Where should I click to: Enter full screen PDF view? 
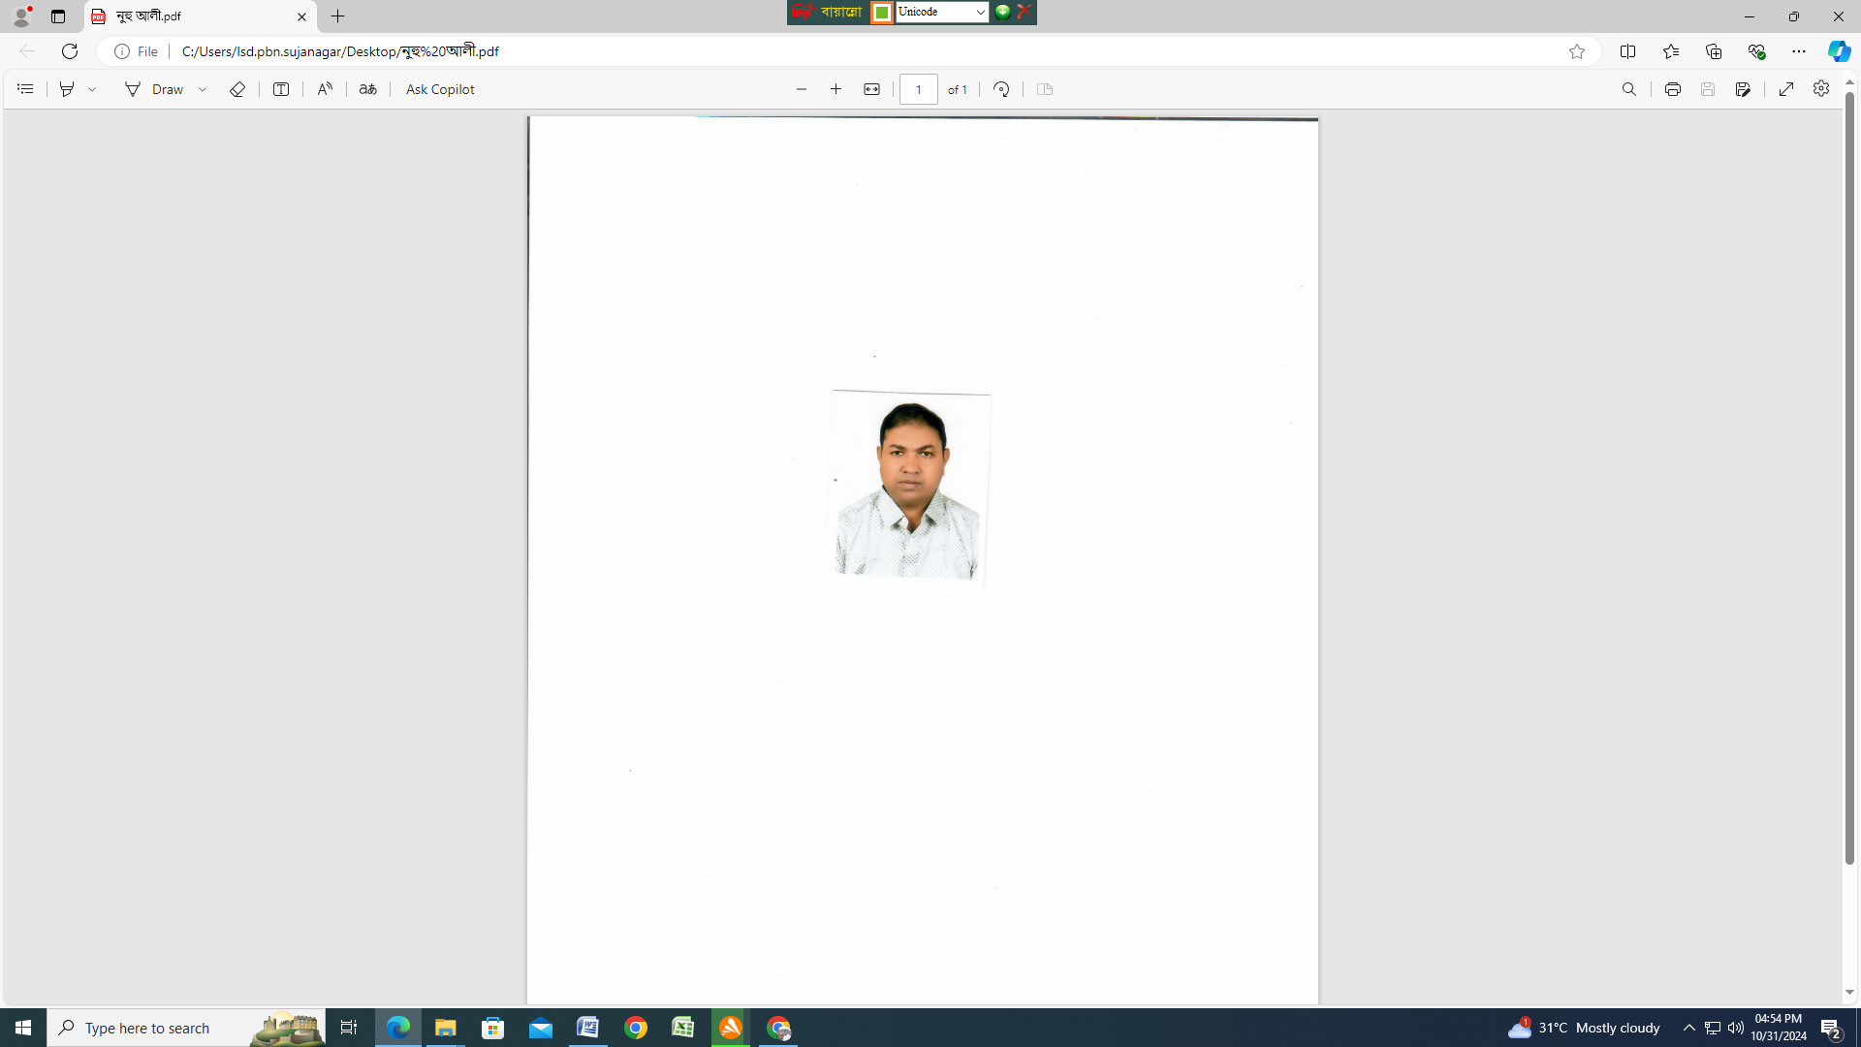point(1785,89)
